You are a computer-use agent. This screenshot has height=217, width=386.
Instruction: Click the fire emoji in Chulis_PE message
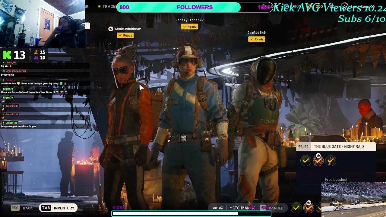pyautogui.click(x=10, y=66)
